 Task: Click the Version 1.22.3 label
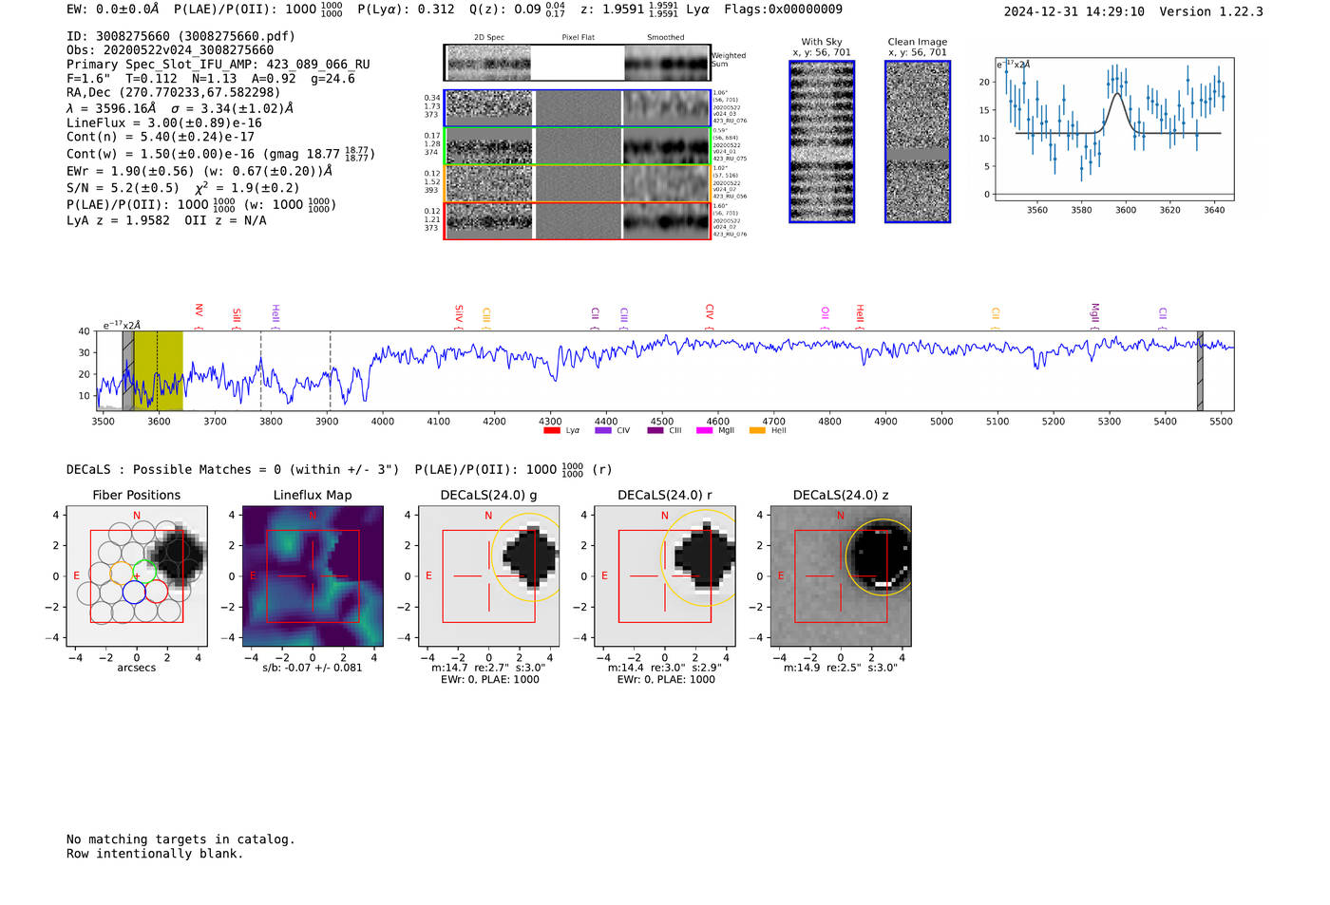coord(1211,11)
